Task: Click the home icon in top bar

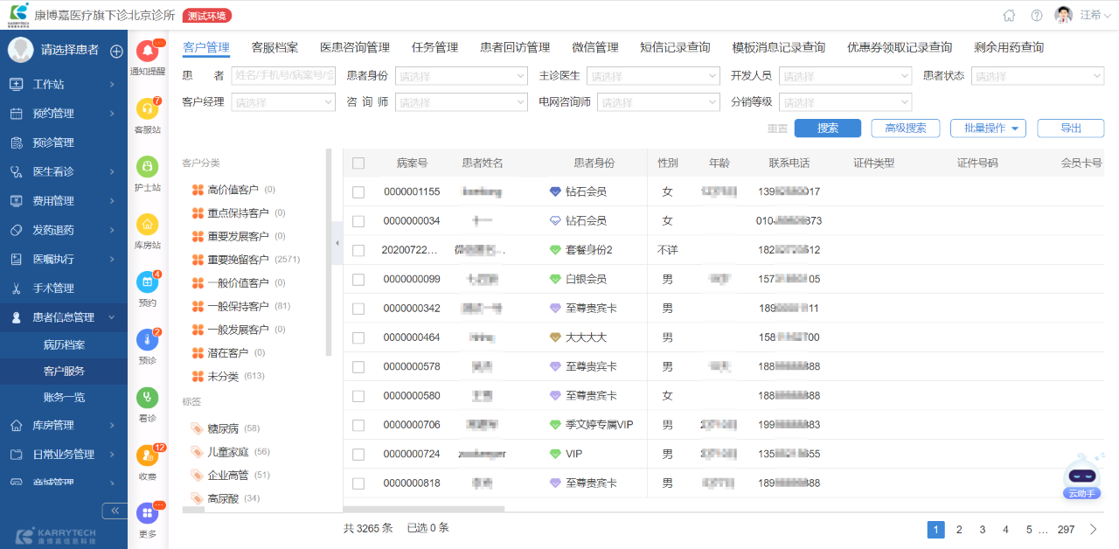Action: coord(1009,16)
